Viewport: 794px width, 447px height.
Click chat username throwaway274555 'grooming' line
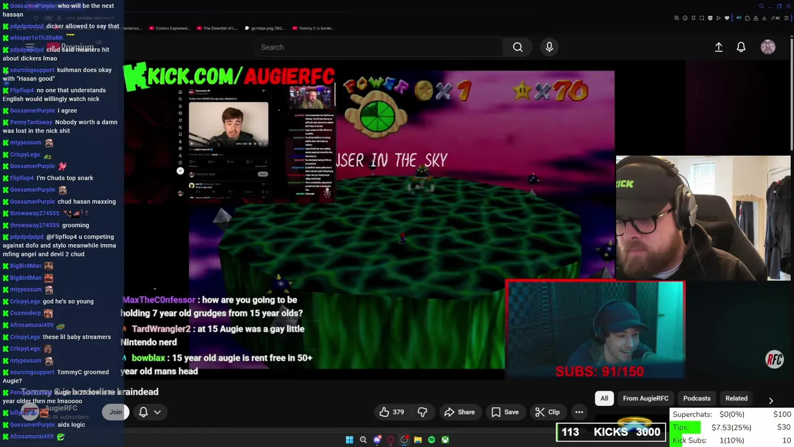35,225
